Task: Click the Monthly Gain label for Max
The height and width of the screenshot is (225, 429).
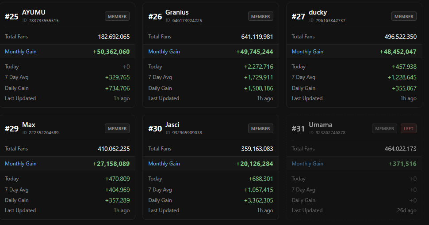Action: (x=20, y=164)
